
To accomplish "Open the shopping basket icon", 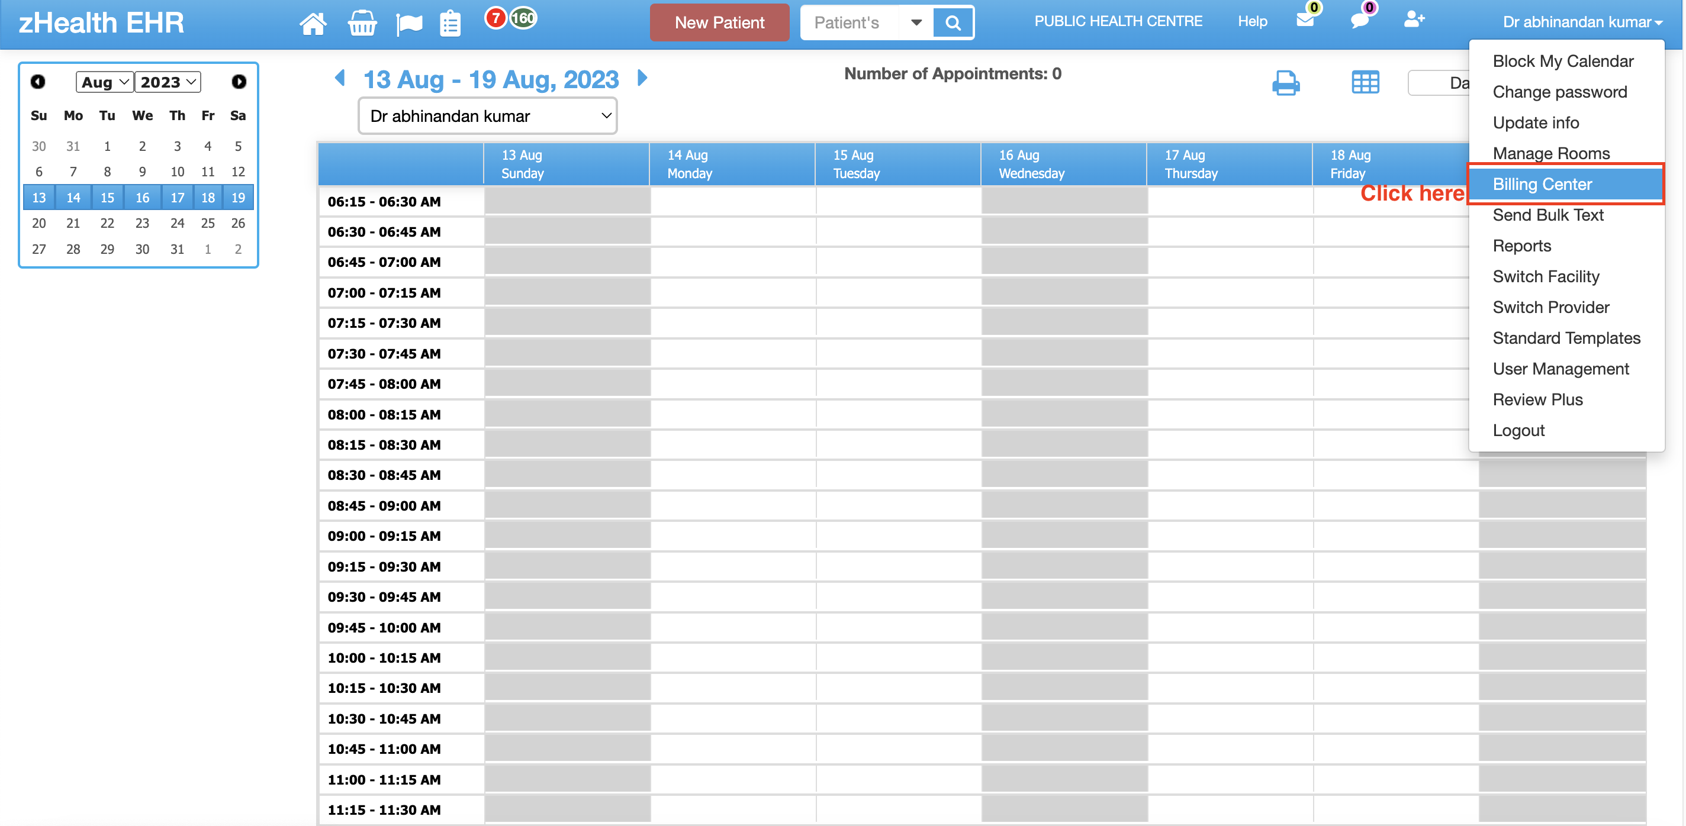I will click(362, 24).
